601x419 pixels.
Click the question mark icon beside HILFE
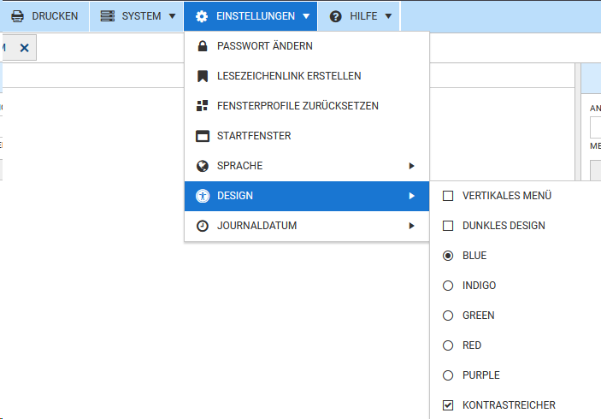click(335, 16)
